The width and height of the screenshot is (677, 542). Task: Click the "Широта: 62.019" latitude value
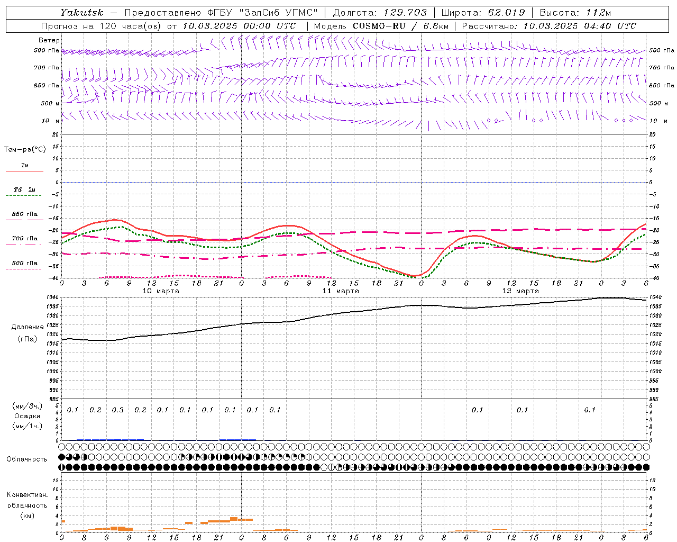point(483,13)
